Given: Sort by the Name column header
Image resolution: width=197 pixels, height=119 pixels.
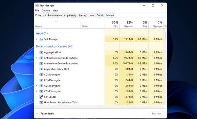Looking at the screenshot, I should click(57, 25).
